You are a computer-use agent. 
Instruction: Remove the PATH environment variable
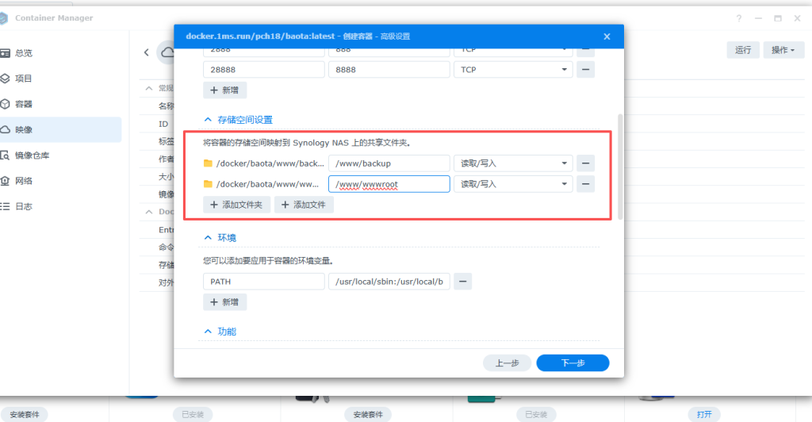pos(463,281)
